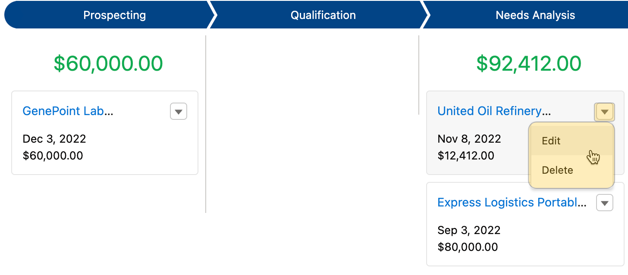The width and height of the screenshot is (628, 275).
Task: Click the $12,412.00 amount on United Oil card
Action: coord(466,156)
